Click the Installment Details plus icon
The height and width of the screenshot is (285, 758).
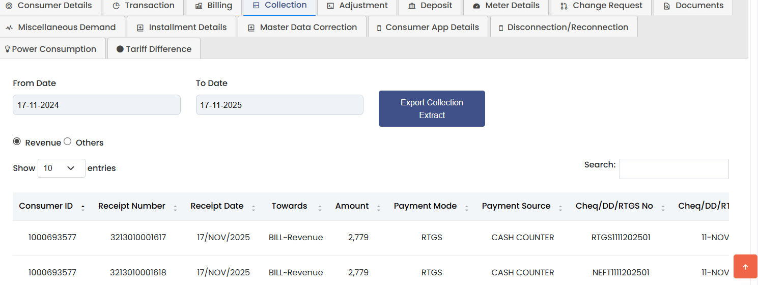point(140,27)
